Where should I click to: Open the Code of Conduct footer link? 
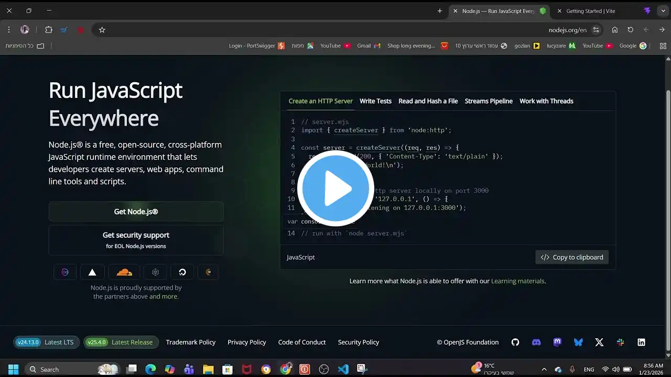tap(302, 342)
